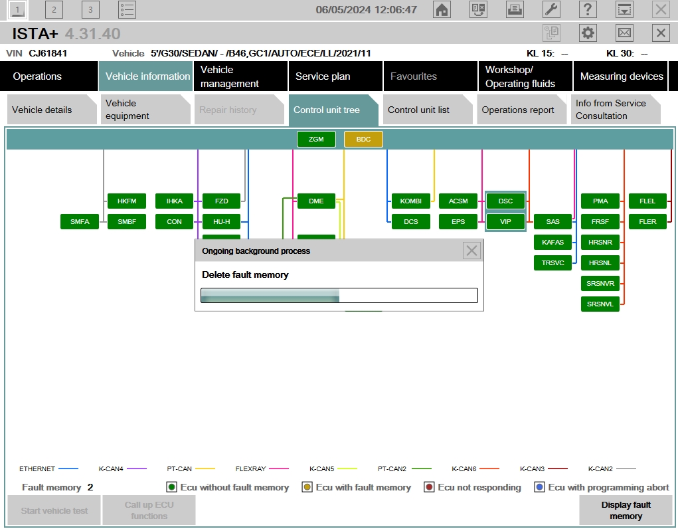Screen dimensions: 678x529
Task: Select the ZGM control unit
Action: 316,139
